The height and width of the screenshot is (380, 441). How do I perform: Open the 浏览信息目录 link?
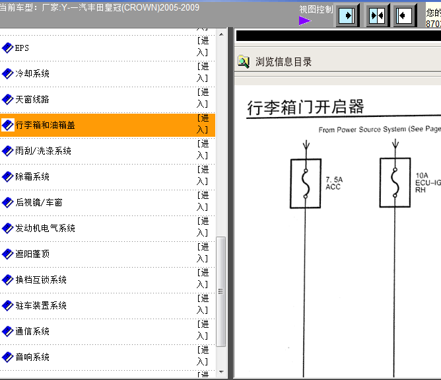point(283,61)
